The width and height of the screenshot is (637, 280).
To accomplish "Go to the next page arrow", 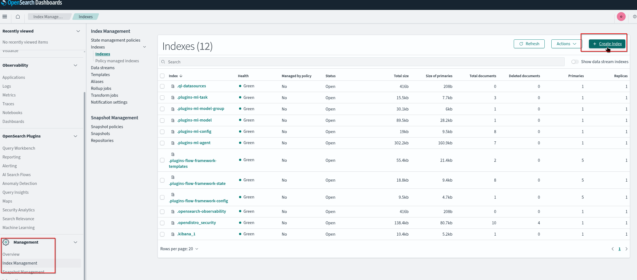I will coord(626,249).
